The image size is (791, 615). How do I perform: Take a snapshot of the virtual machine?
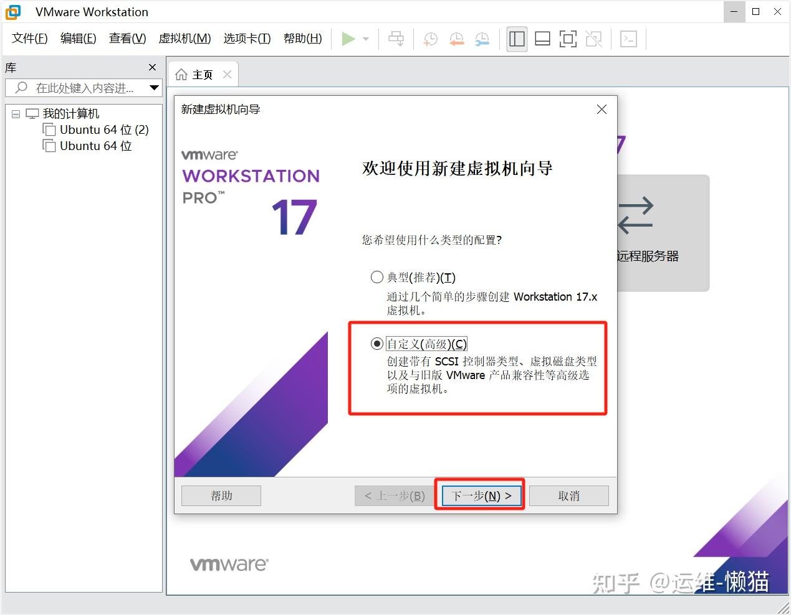pyautogui.click(x=429, y=39)
